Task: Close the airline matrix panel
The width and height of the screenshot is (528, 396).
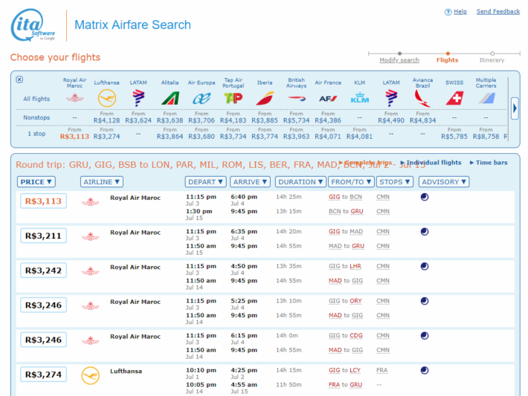Action: pyautogui.click(x=19, y=79)
